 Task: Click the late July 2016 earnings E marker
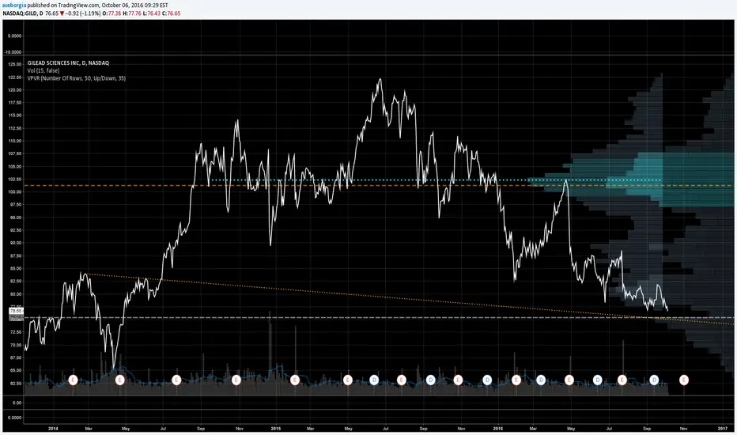622,380
